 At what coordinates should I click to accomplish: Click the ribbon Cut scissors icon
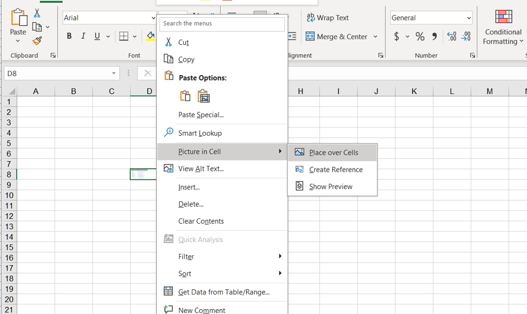pyautogui.click(x=37, y=13)
